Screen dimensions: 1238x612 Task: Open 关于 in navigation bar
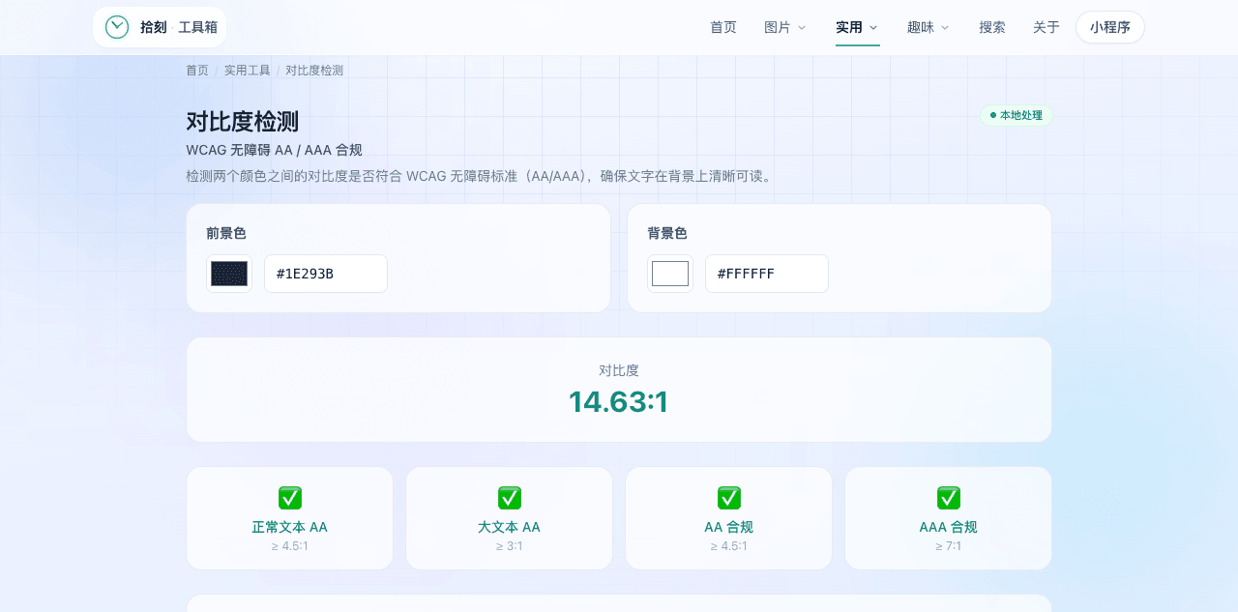(x=1046, y=27)
